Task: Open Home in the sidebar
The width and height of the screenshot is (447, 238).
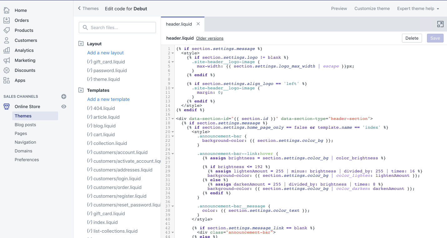Action: tap(21, 10)
